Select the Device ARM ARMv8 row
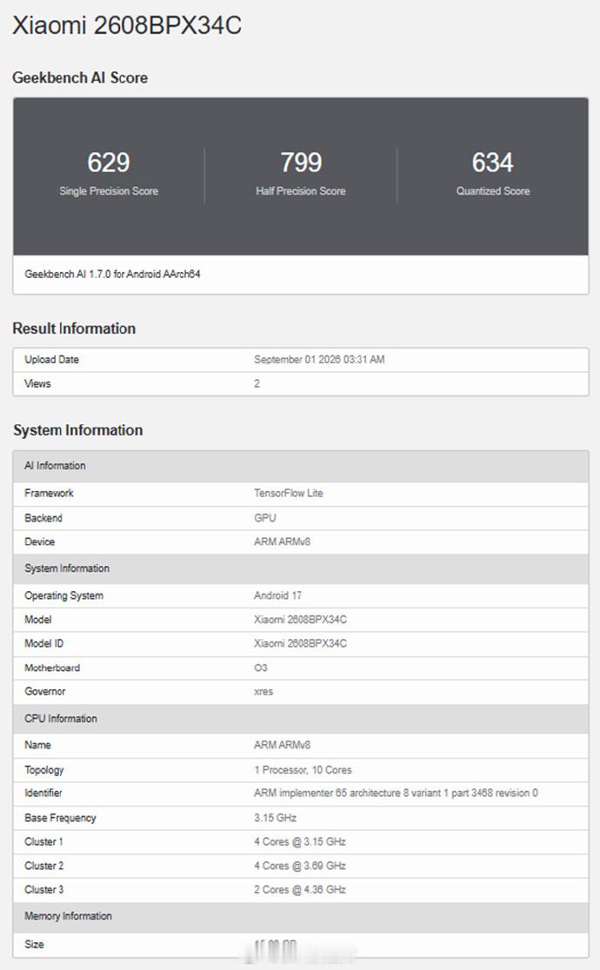Screen dimensions: 600x970 301,541
